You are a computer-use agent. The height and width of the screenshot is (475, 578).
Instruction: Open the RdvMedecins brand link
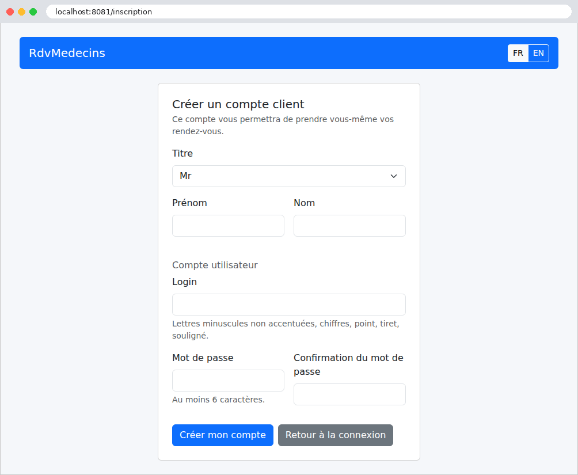click(67, 53)
